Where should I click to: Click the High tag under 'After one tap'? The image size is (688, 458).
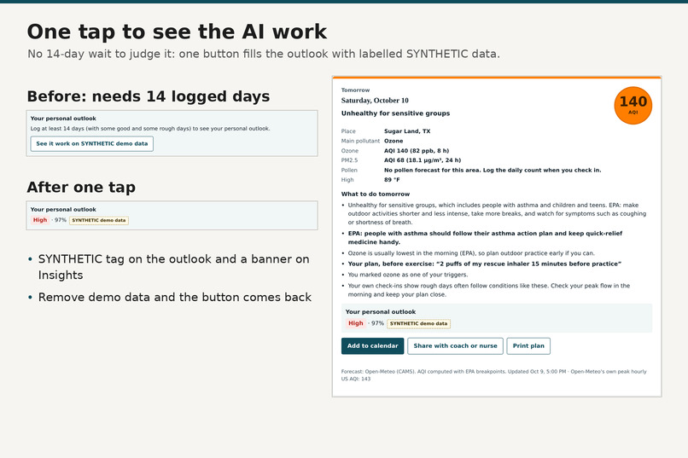click(x=40, y=220)
